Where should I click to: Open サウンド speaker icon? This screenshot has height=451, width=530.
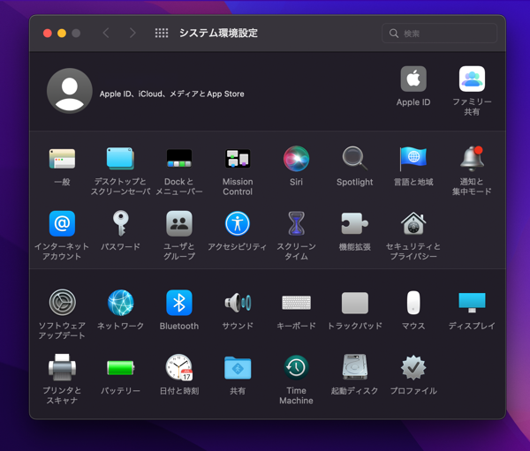pos(238,303)
